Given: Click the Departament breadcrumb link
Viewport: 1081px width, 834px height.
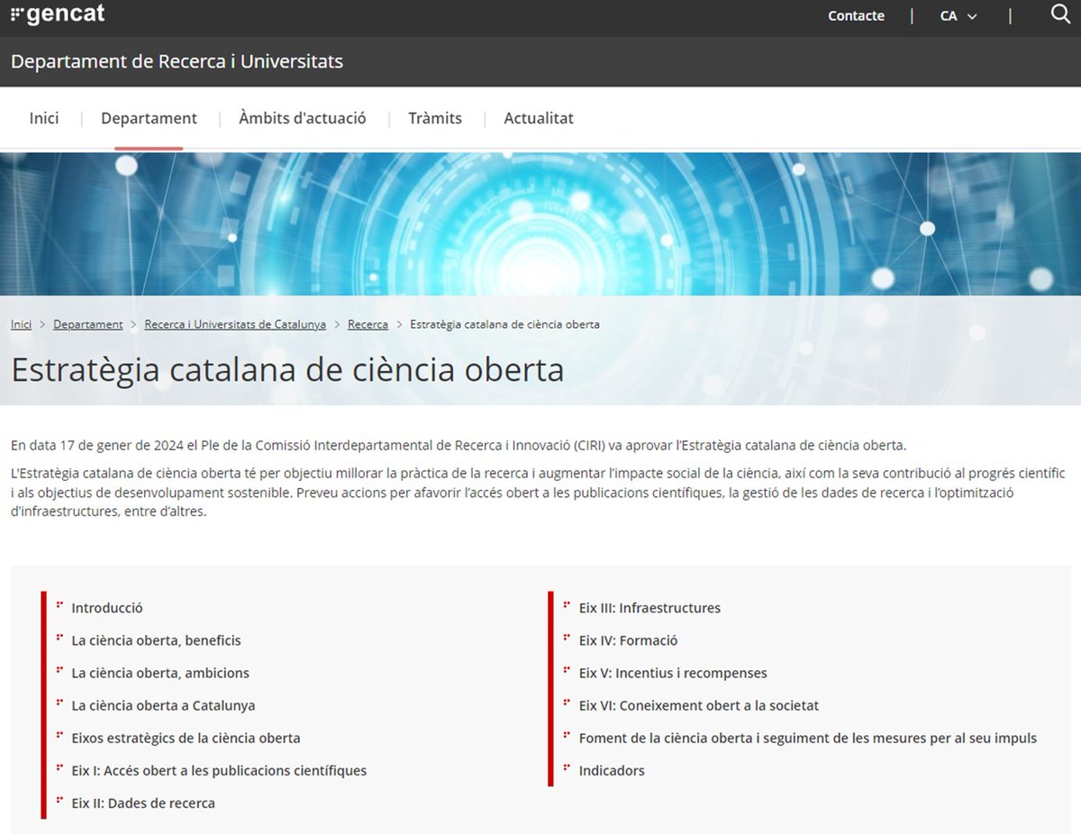Looking at the screenshot, I should point(88,324).
